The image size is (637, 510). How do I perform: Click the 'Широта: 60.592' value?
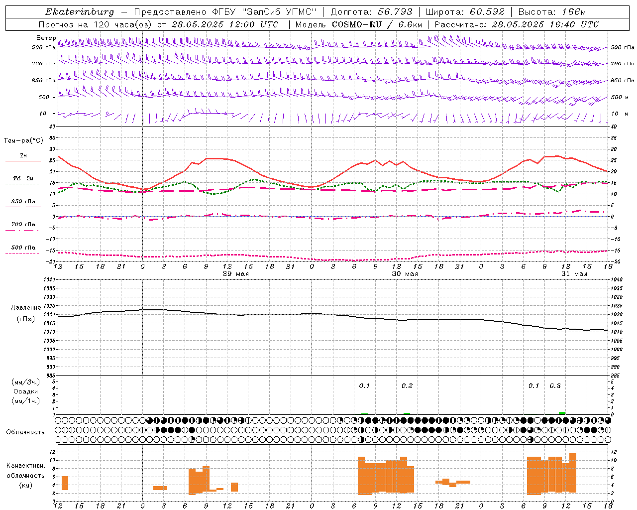click(465, 12)
